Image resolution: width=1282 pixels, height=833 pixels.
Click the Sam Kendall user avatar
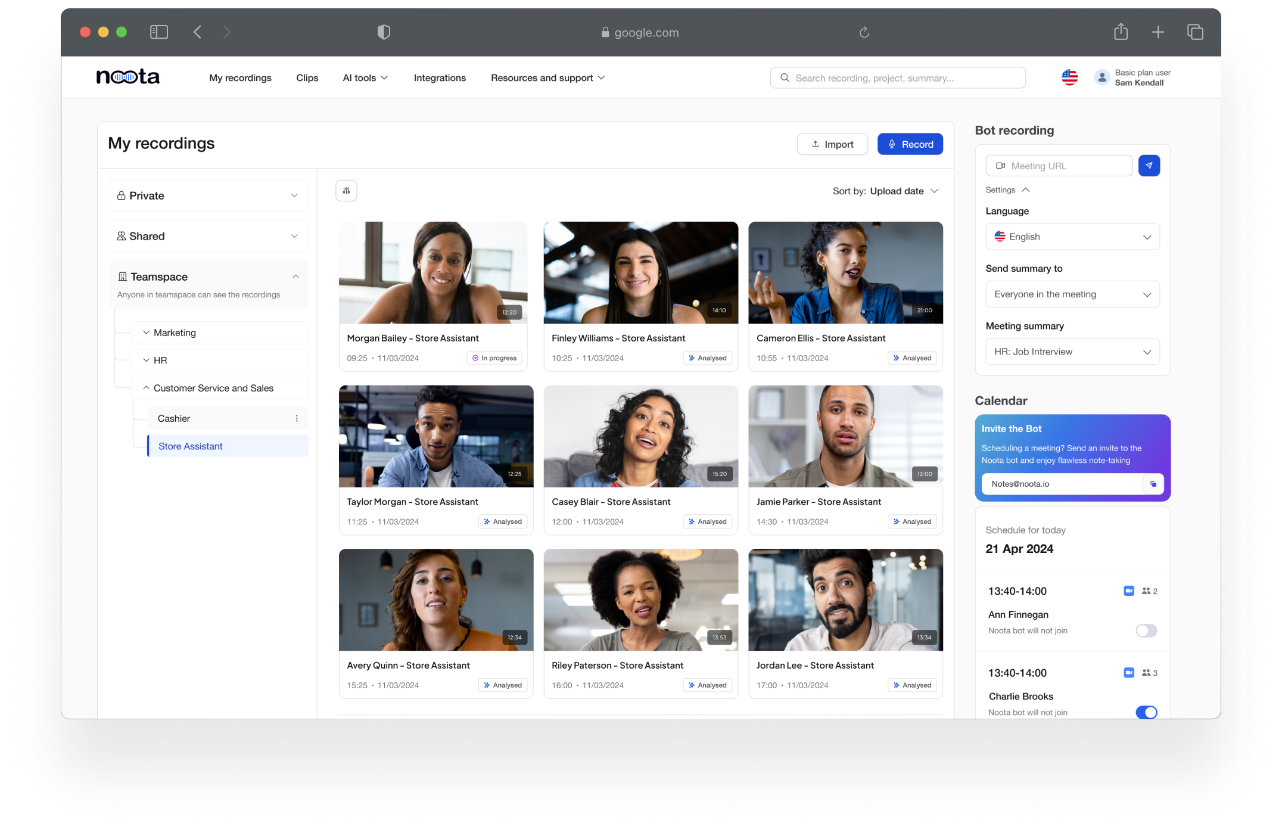click(1101, 77)
